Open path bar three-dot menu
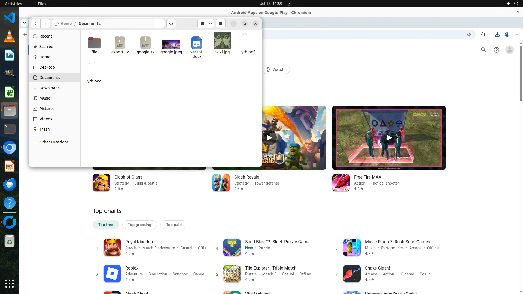523x294 pixels. [x=160, y=24]
